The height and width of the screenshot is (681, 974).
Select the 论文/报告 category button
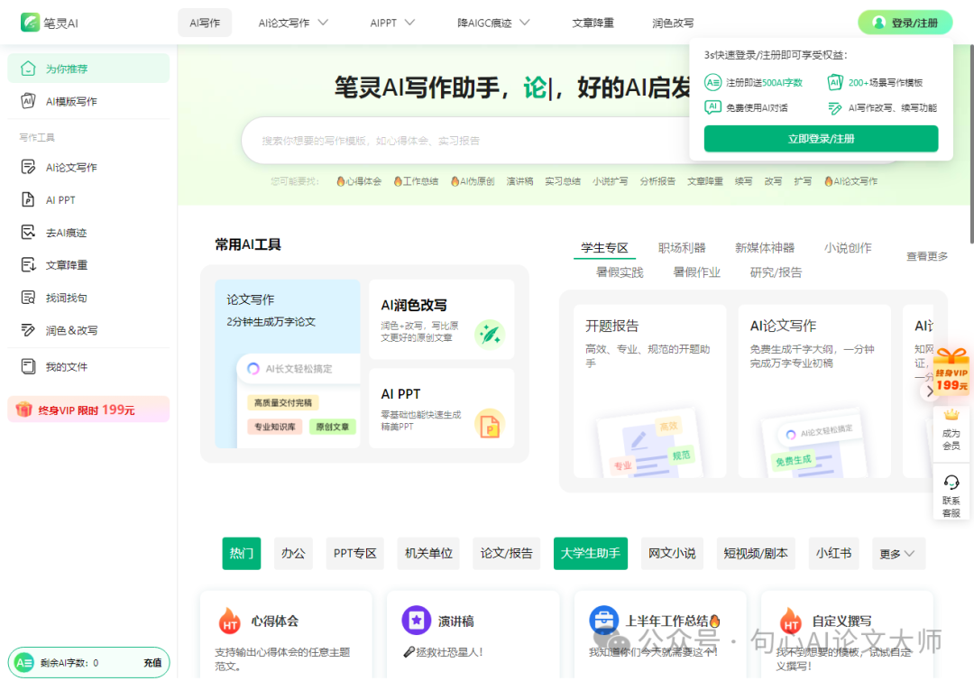pos(506,553)
